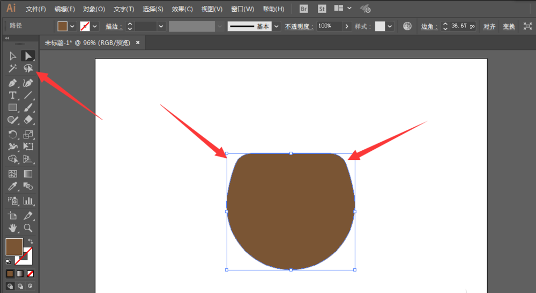536x293 pixels.
Task: Switch to gradient paint mode
Action: [x=20, y=274]
